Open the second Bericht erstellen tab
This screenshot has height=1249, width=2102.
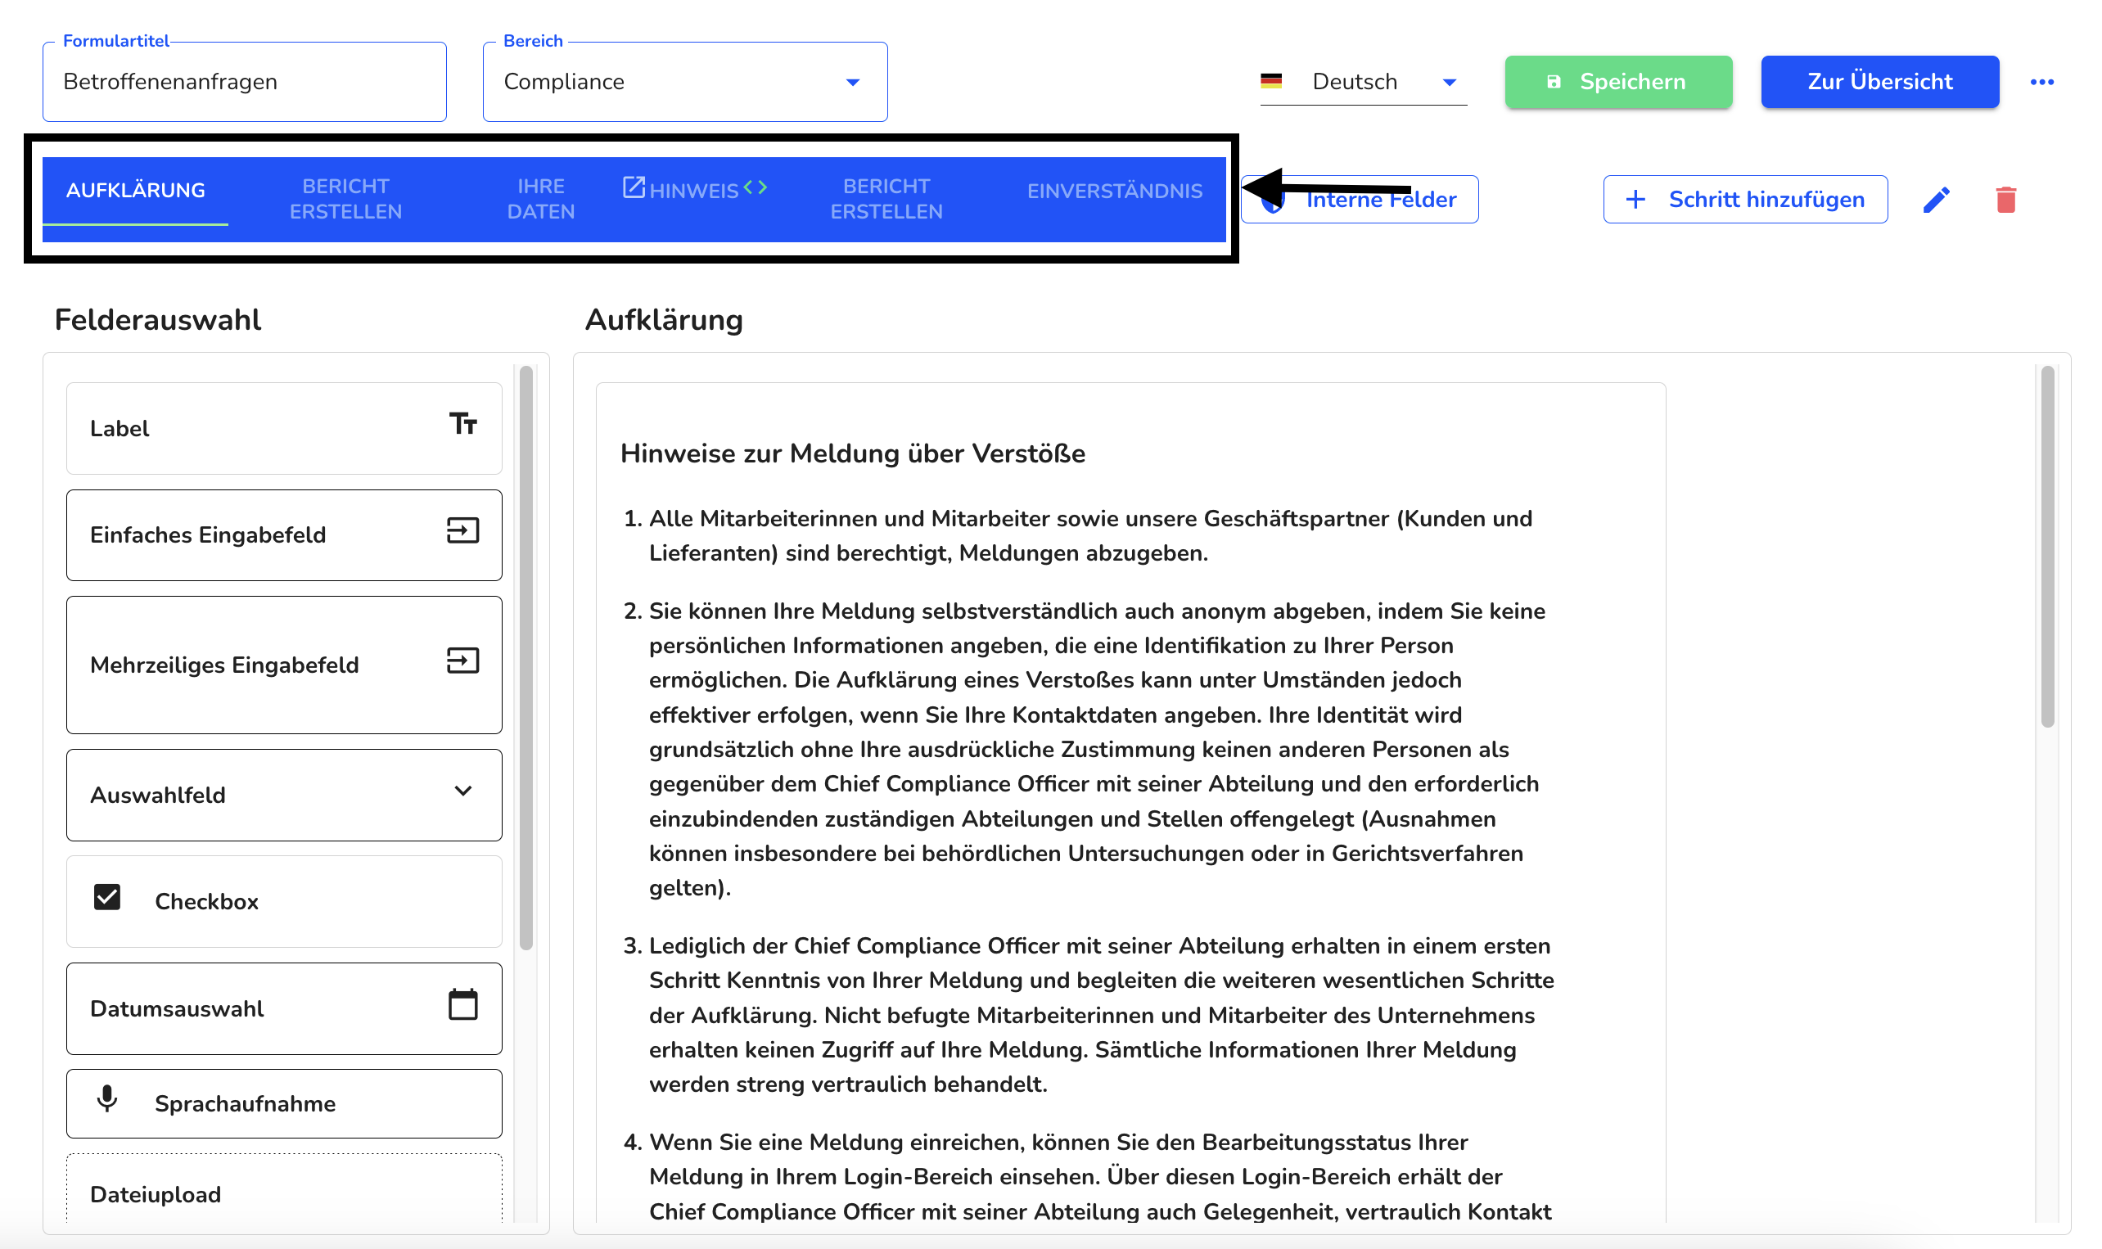click(x=887, y=199)
